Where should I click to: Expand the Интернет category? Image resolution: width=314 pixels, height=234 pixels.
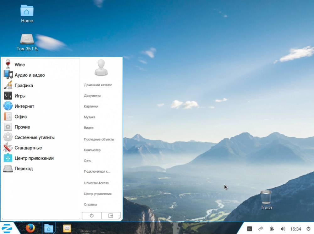click(24, 106)
